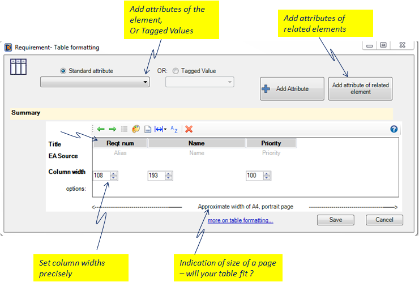Image resolution: width=419 pixels, height=282 pixels.
Task: Select the Name column header
Action: 196,143
